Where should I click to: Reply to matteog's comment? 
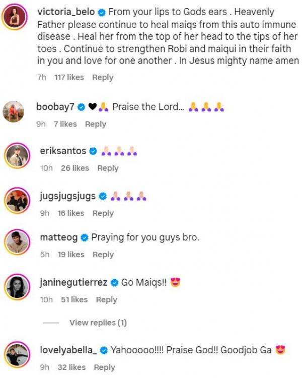[103, 255]
